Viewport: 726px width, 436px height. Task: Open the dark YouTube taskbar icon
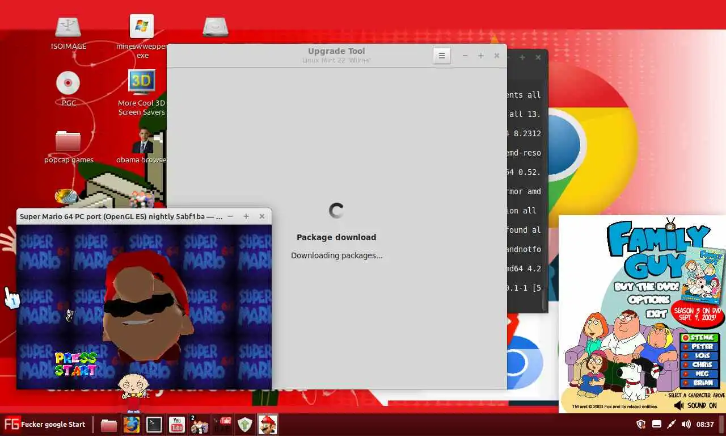222,425
